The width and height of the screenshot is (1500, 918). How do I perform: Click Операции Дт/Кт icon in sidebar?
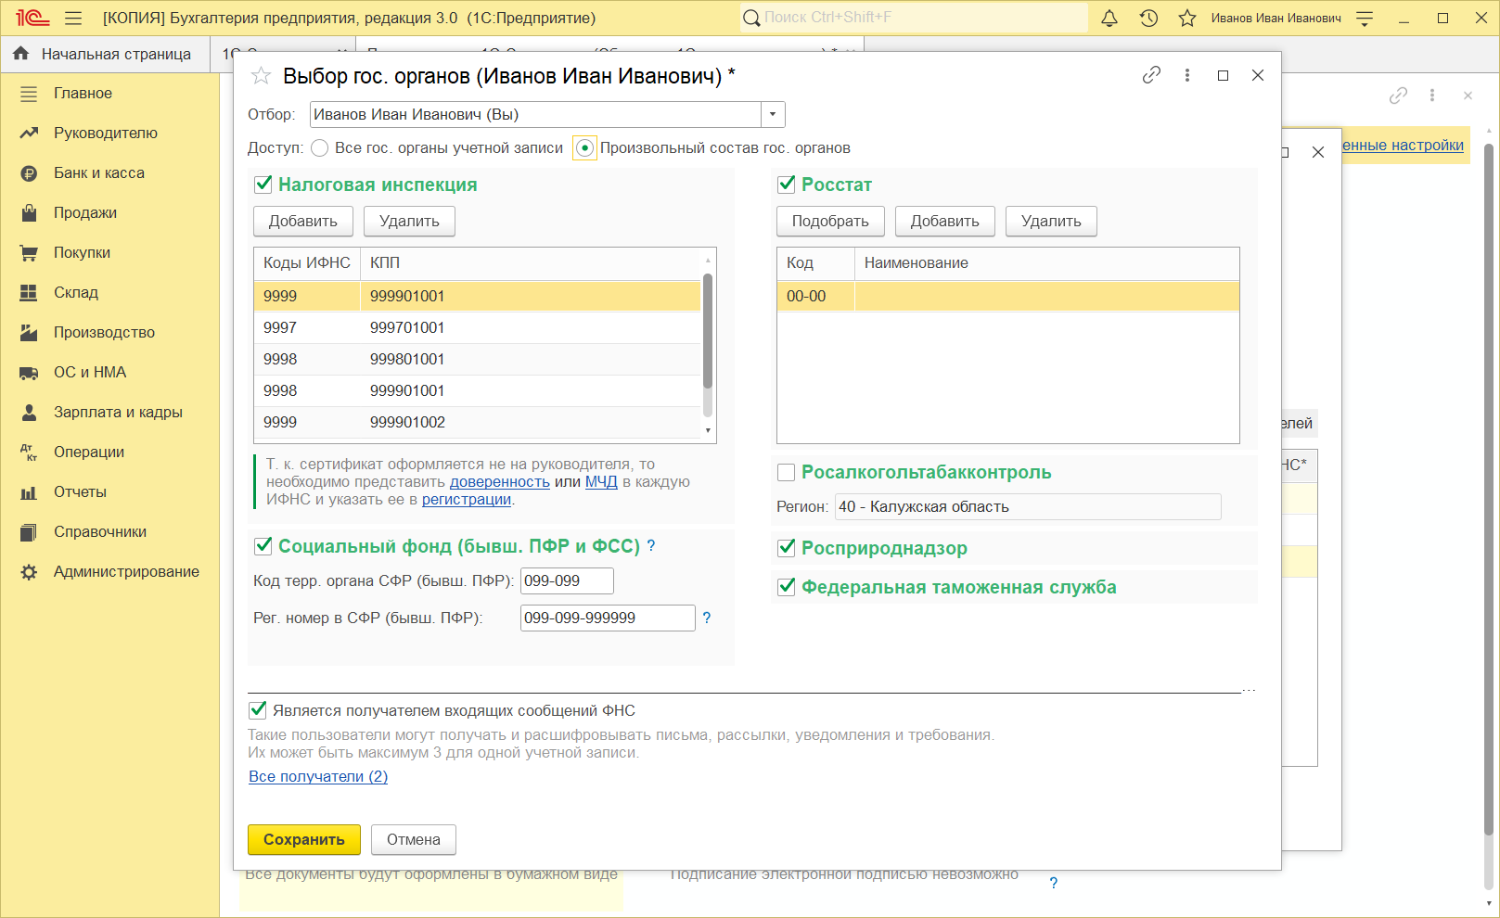(29, 453)
